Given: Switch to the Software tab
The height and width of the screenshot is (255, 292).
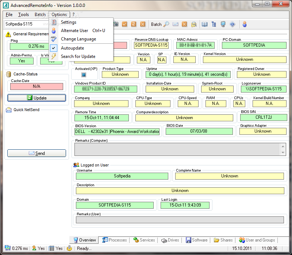Looking at the screenshot, I should [x=196, y=240].
